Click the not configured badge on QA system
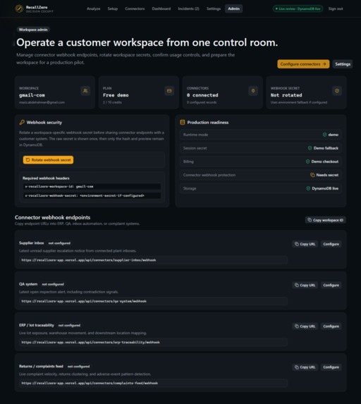Image resolution: width=361 pixels, height=404 pixels. pos(53,284)
